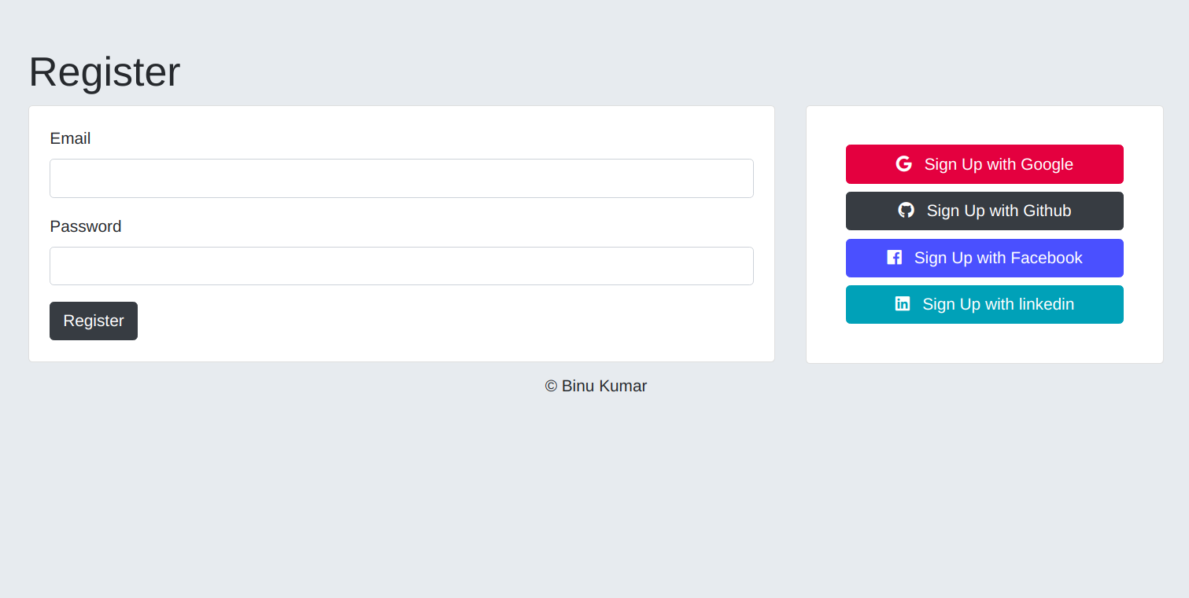Submit the form with the Register button

(x=94, y=321)
